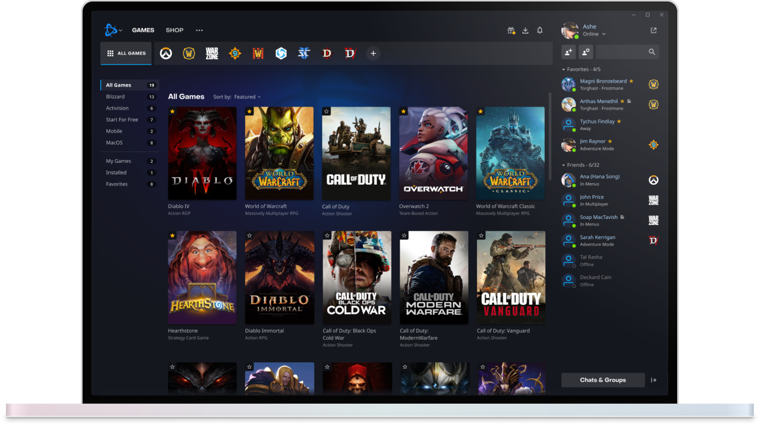The image size is (760, 424).
Task: Switch to the SHOP tab
Action: click(x=174, y=30)
